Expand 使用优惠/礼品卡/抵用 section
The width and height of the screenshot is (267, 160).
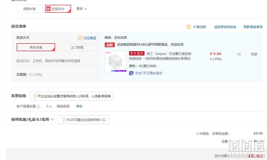(33, 119)
